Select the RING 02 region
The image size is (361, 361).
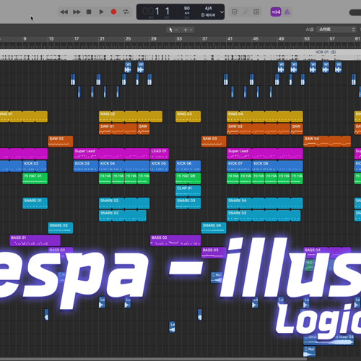point(131,116)
